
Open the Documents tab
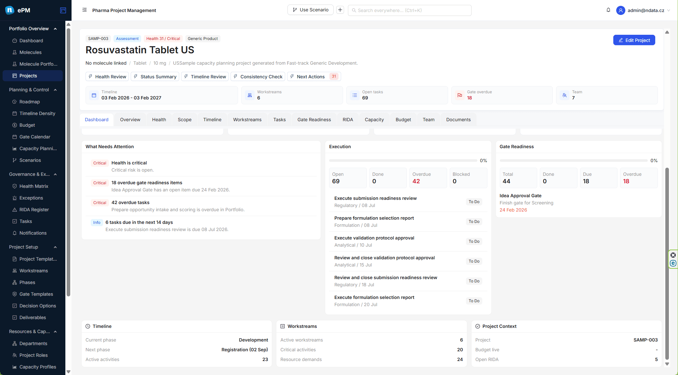point(458,120)
